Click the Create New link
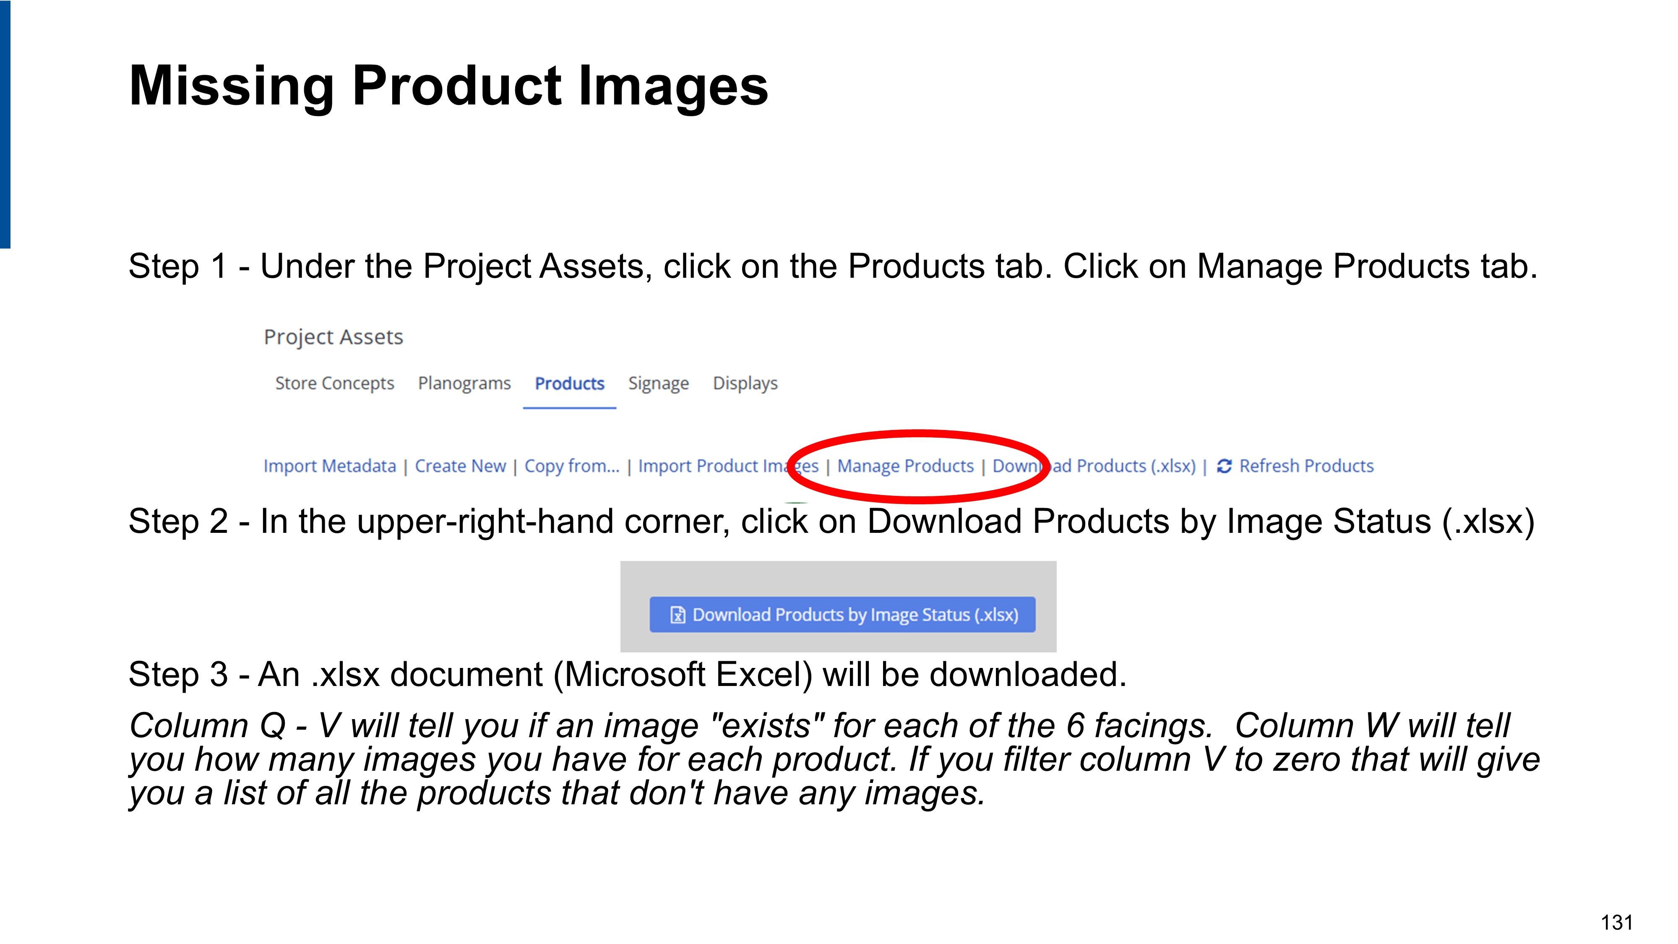 click(460, 467)
